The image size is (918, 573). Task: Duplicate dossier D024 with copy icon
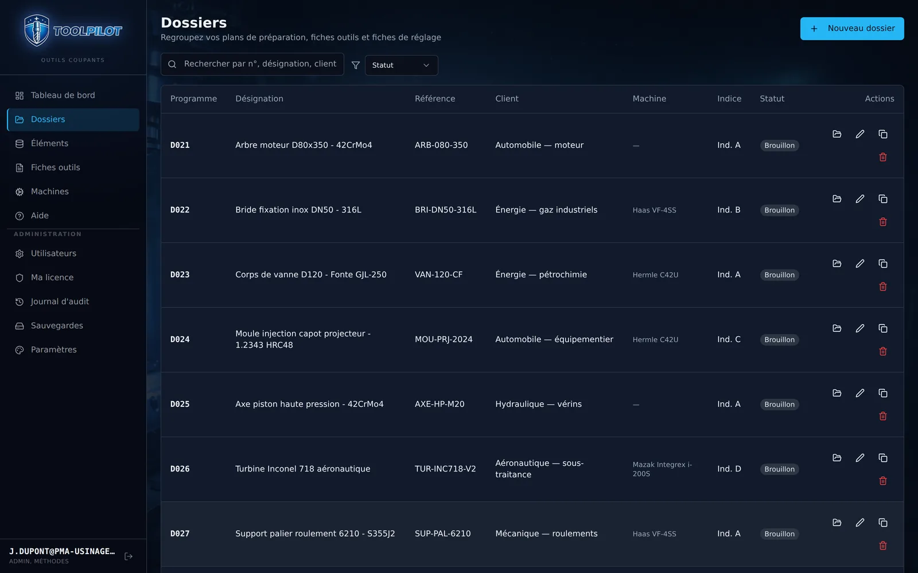(x=883, y=328)
